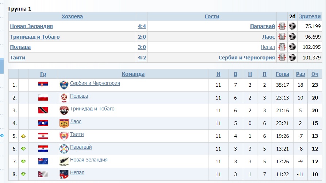The width and height of the screenshot is (326, 183).
Task: Click Тринидад и Тобаго flag in Гр column
Action: 43,110
